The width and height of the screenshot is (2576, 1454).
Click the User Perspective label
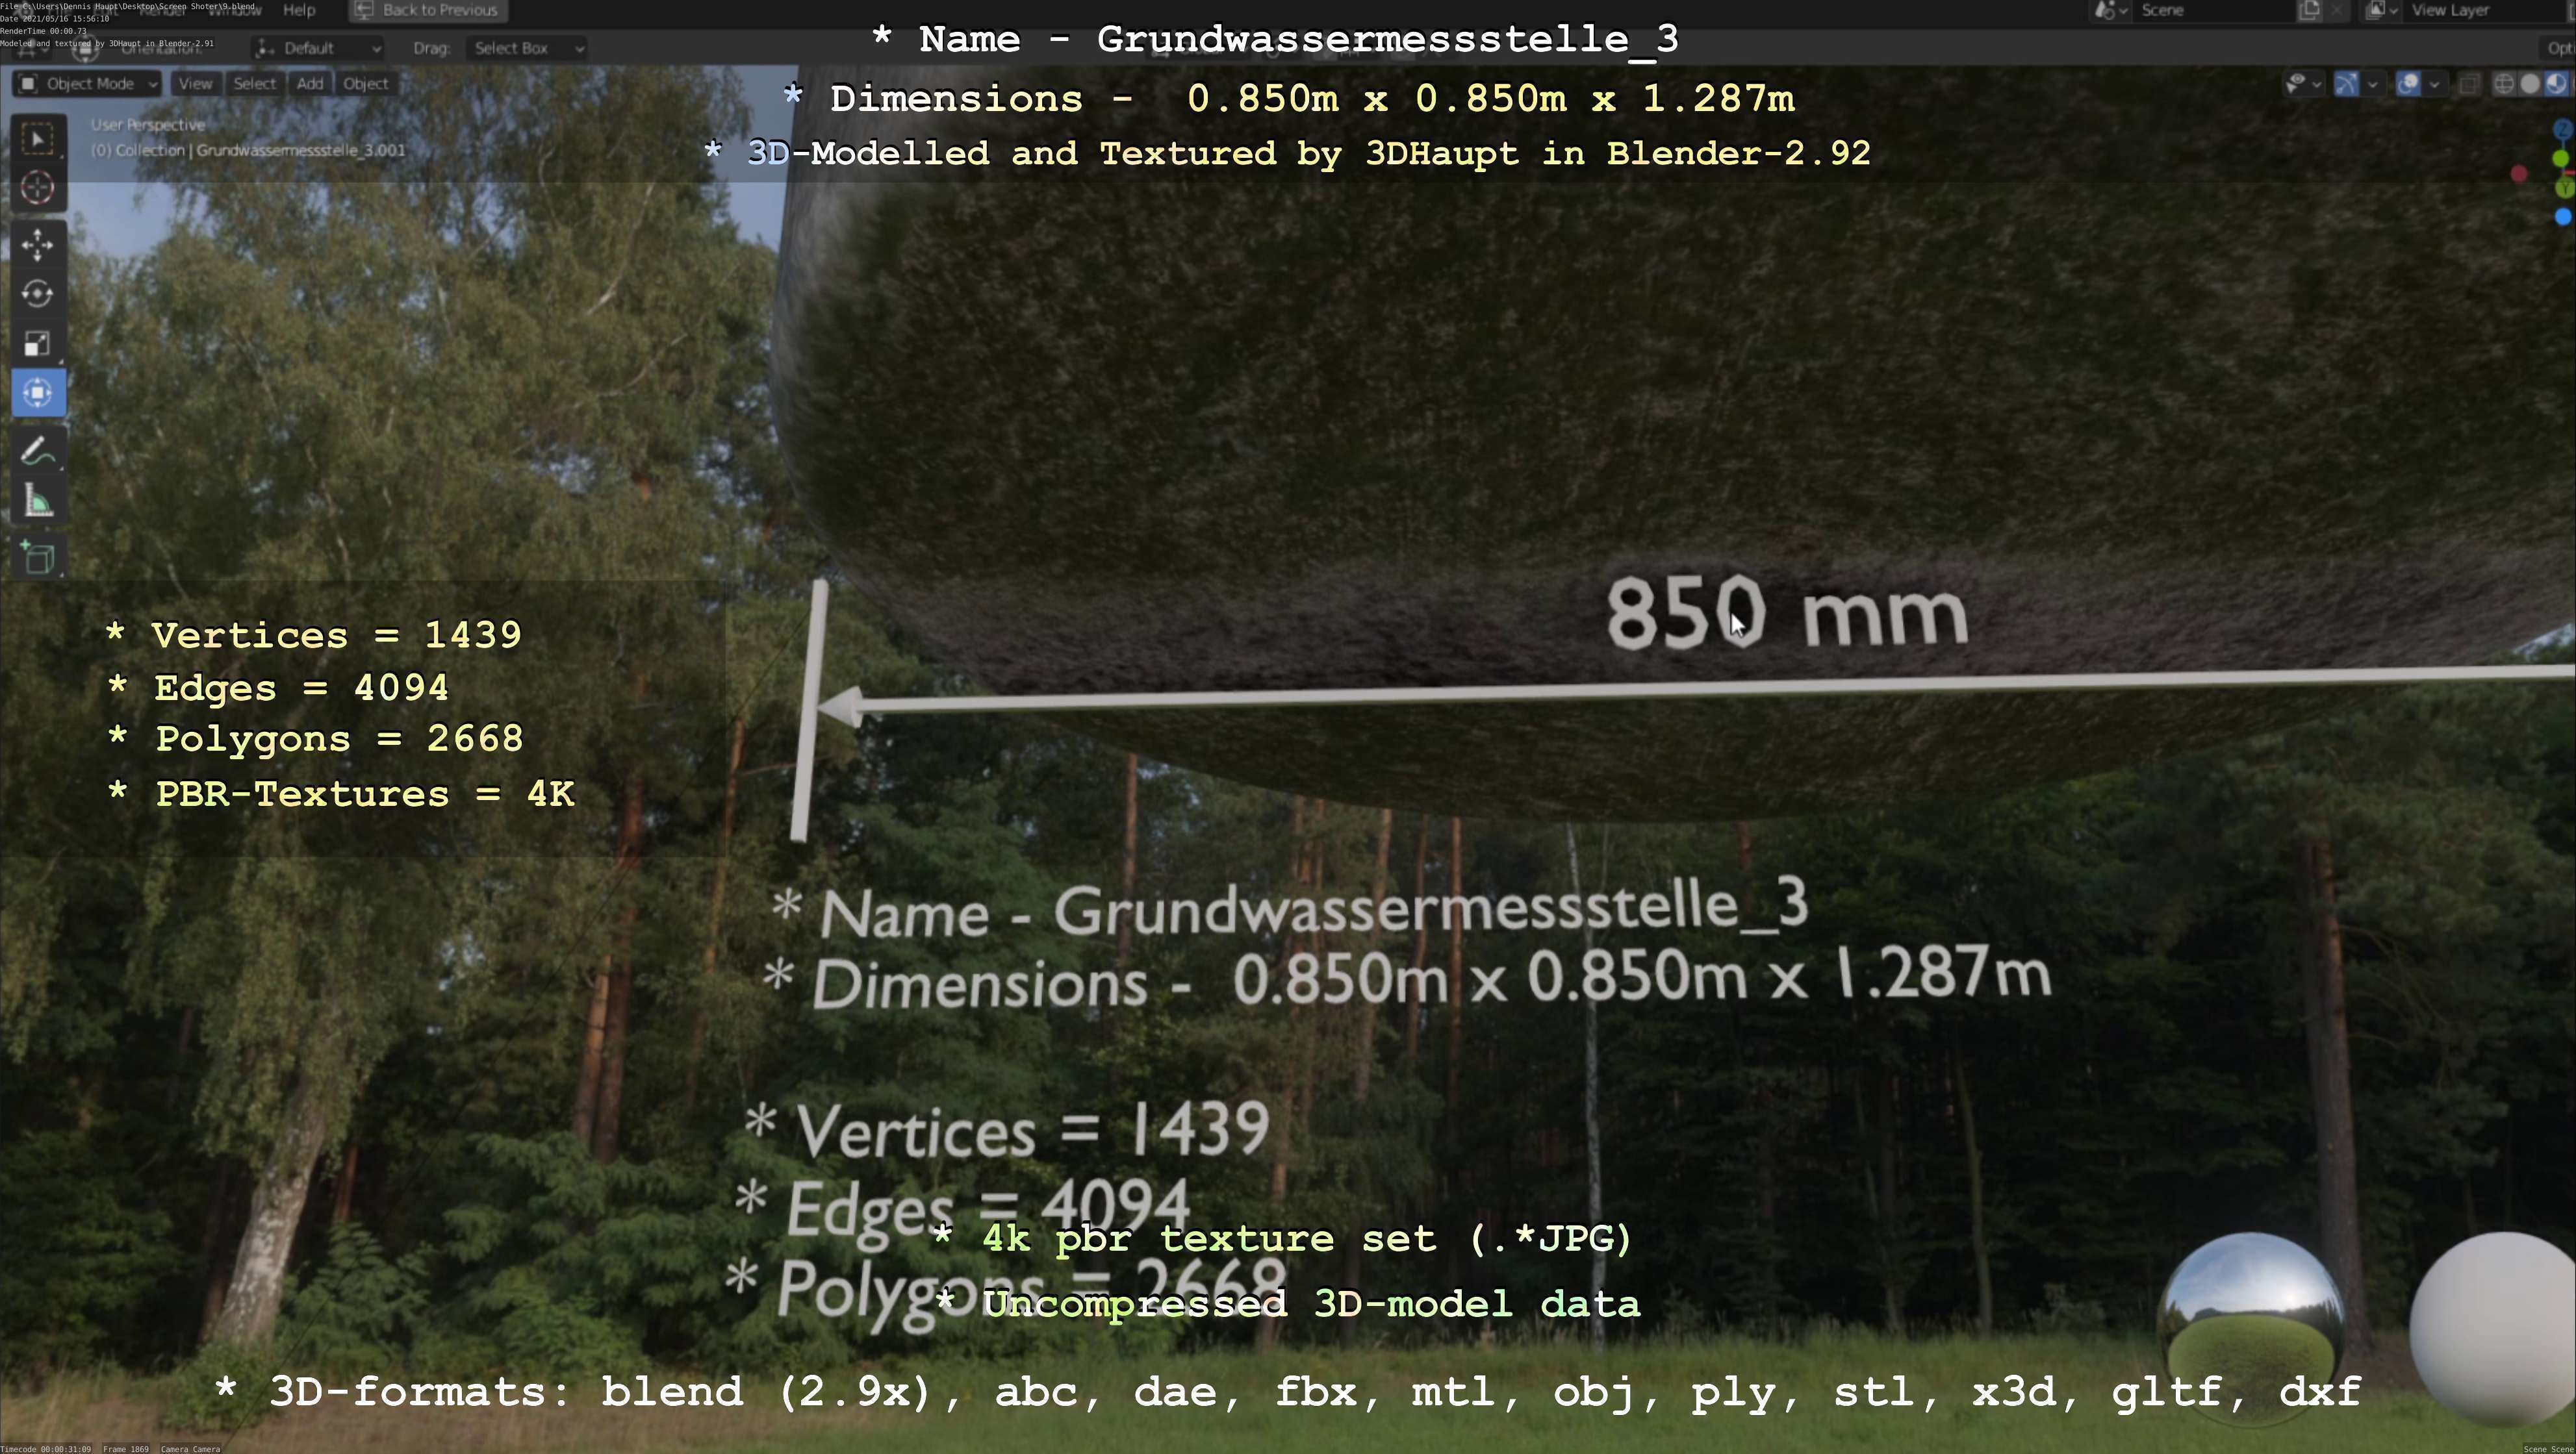click(148, 125)
